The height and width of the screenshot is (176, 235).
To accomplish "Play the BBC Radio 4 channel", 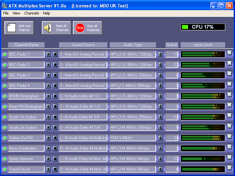I will pyautogui.click(x=48, y=86).
